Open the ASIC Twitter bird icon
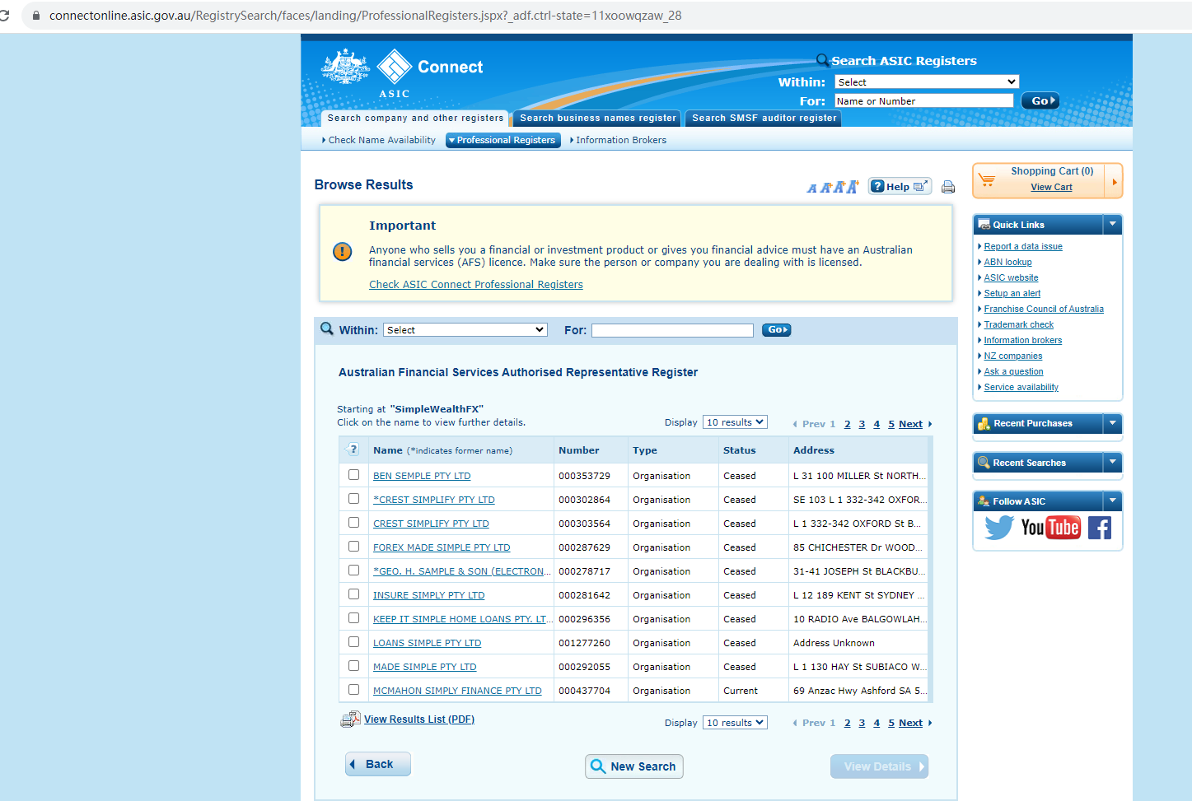Screen dimensions: 1192x801 click(x=998, y=528)
